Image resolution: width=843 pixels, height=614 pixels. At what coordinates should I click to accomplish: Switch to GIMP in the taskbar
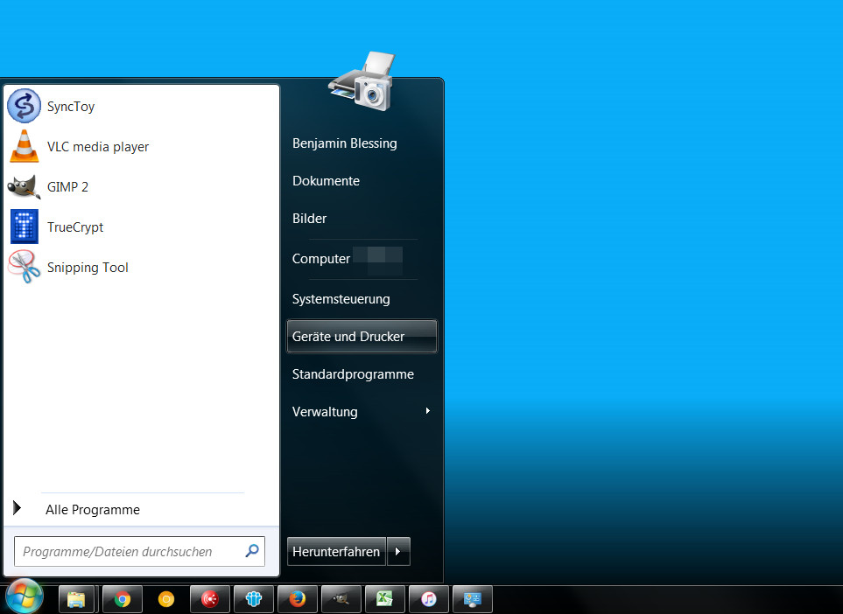pos(341,598)
